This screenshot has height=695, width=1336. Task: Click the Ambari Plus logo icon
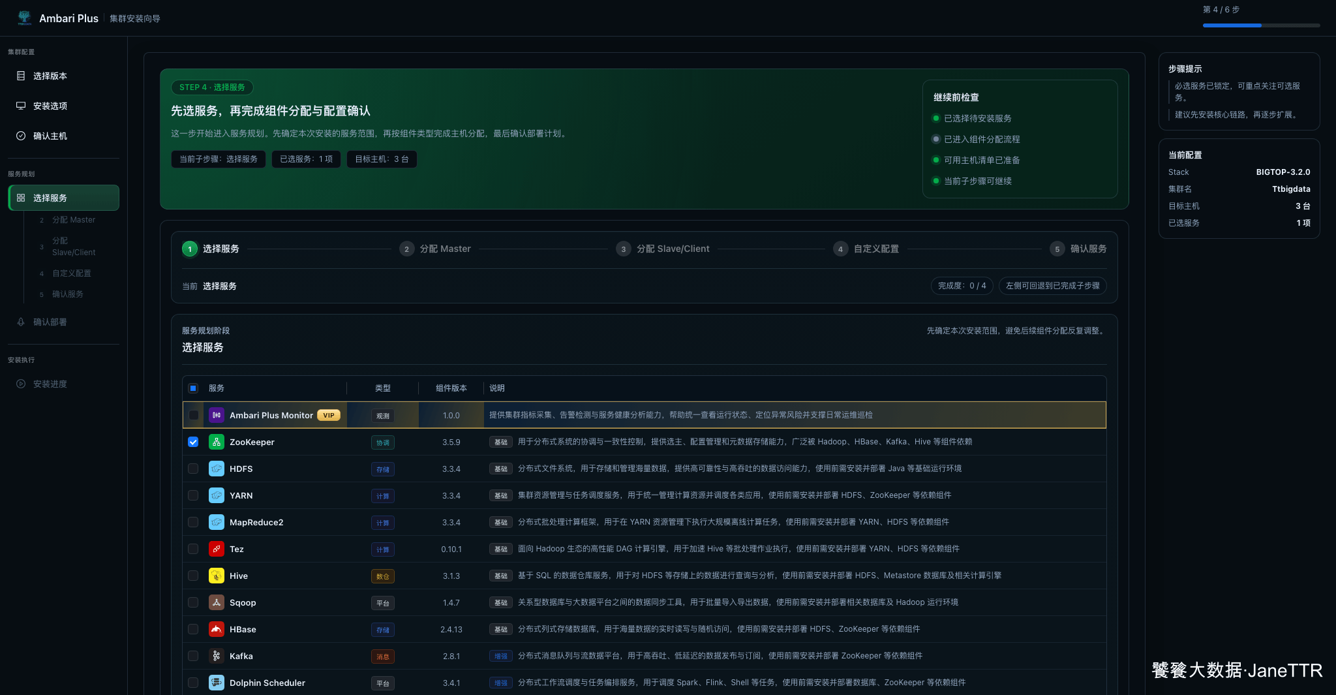pyautogui.click(x=24, y=18)
